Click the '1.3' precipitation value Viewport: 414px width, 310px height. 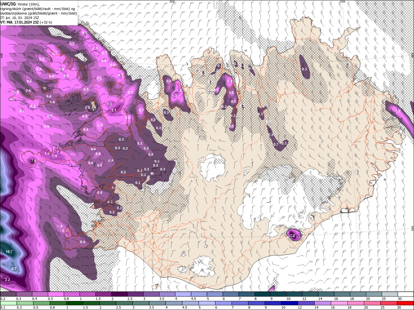point(175,96)
